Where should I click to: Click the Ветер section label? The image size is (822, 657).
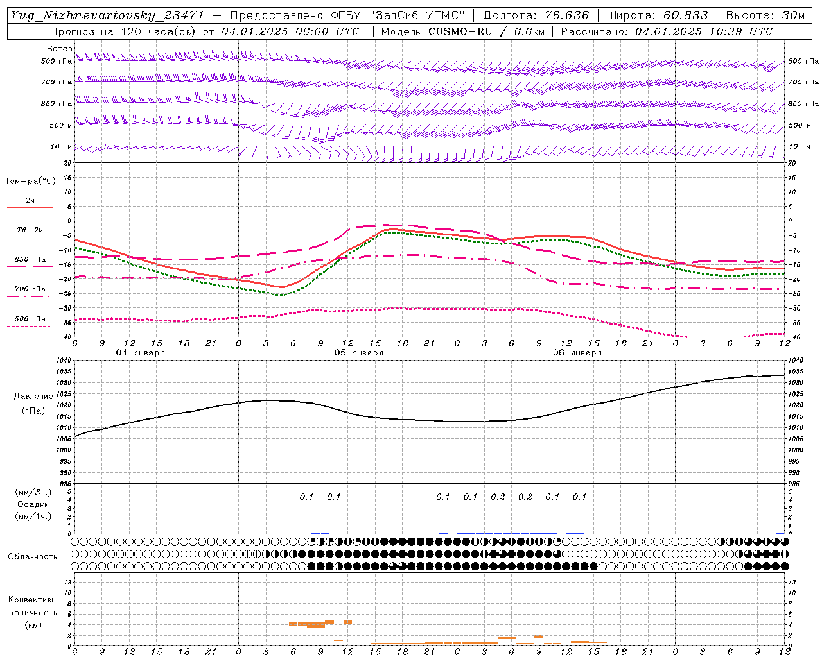(x=59, y=49)
